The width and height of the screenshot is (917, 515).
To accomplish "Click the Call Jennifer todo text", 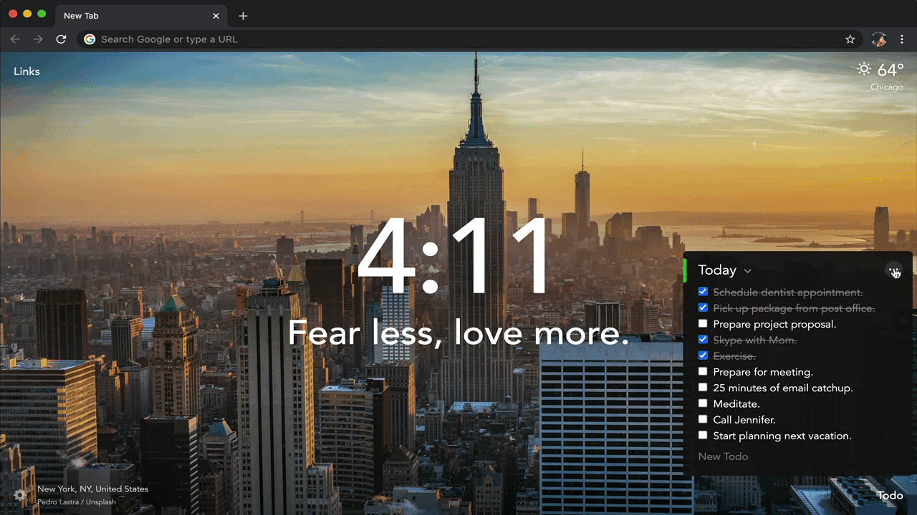I will tap(744, 420).
